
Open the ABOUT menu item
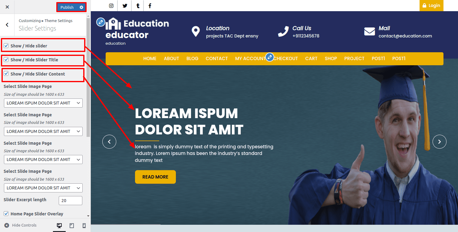coord(171,59)
